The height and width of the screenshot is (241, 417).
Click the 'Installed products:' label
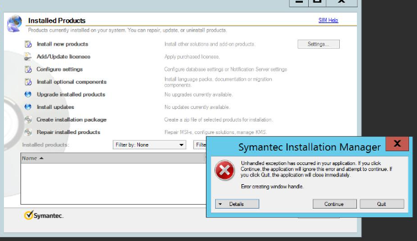point(46,145)
